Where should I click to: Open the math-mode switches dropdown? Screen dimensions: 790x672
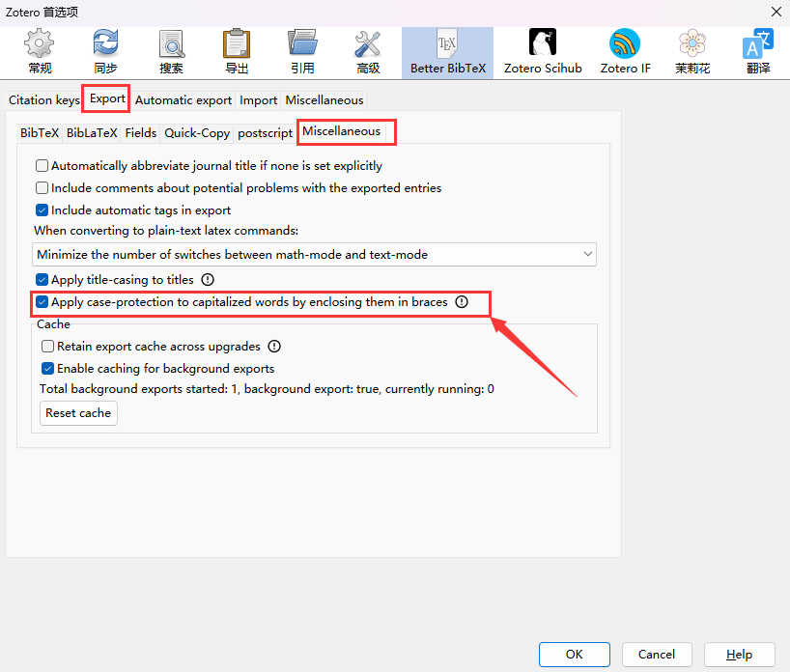coord(314,254)
